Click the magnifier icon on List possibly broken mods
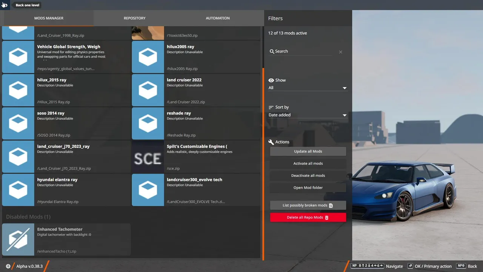The image size is (483, 272). tap(331, 206)
